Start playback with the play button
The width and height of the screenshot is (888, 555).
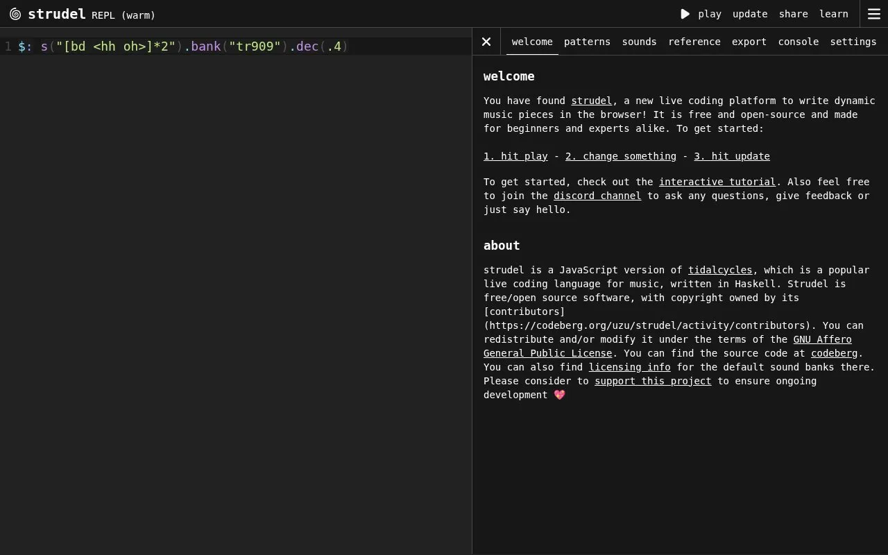point(701,14)
